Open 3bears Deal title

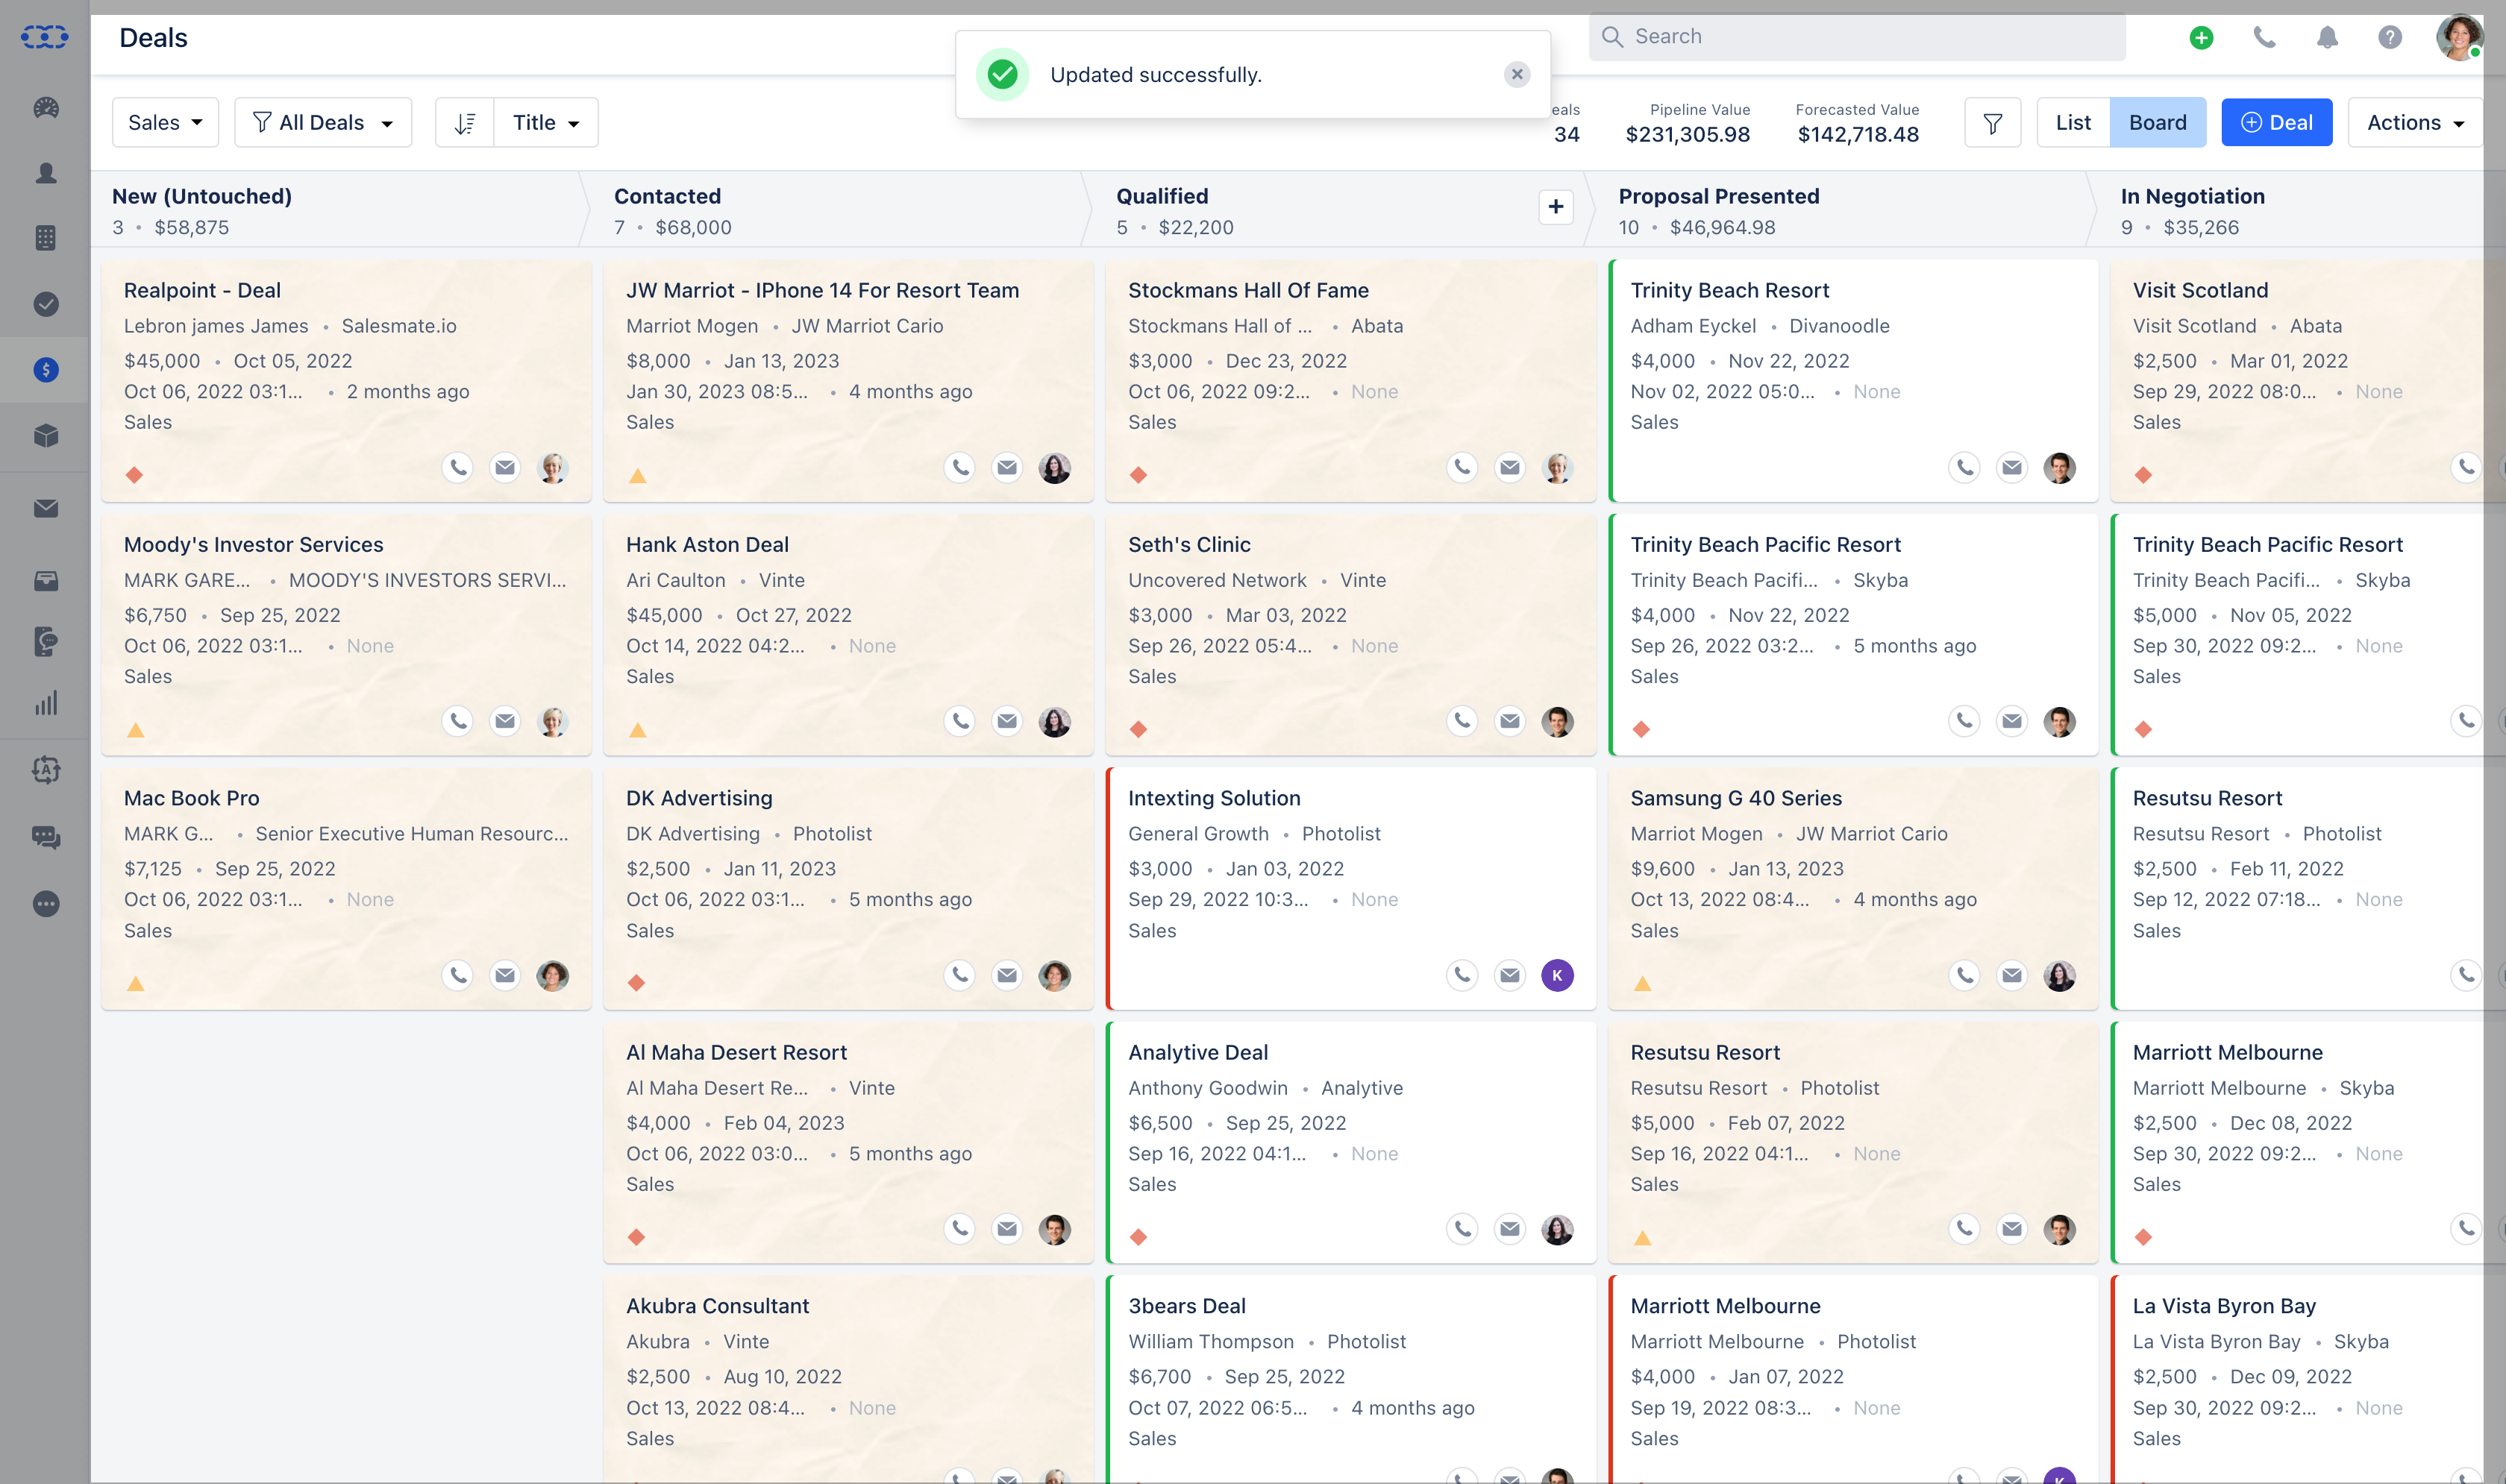(1186, 1306)
